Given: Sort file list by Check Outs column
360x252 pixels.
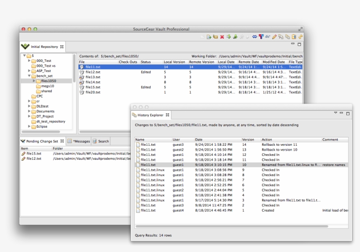Looking at the screenshot, I should pyautogui.click(x=128, y=62).
